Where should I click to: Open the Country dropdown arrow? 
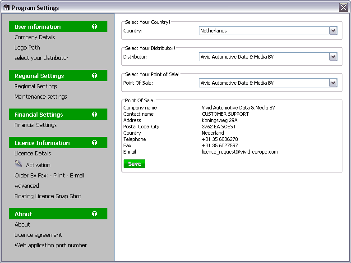(x=333, y=31)
